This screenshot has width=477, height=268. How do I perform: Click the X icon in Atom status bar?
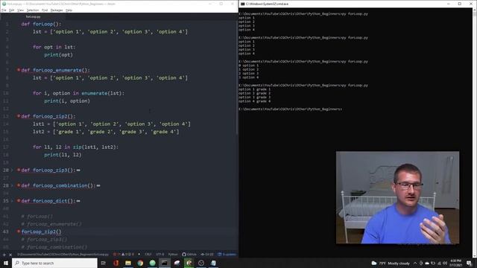click(x=10, y=255)
